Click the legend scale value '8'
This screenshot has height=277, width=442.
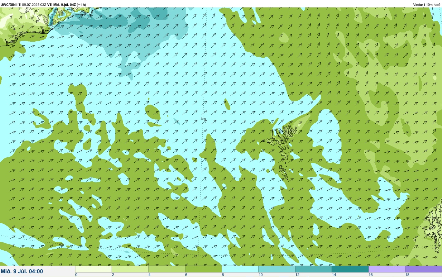[223, 275]
